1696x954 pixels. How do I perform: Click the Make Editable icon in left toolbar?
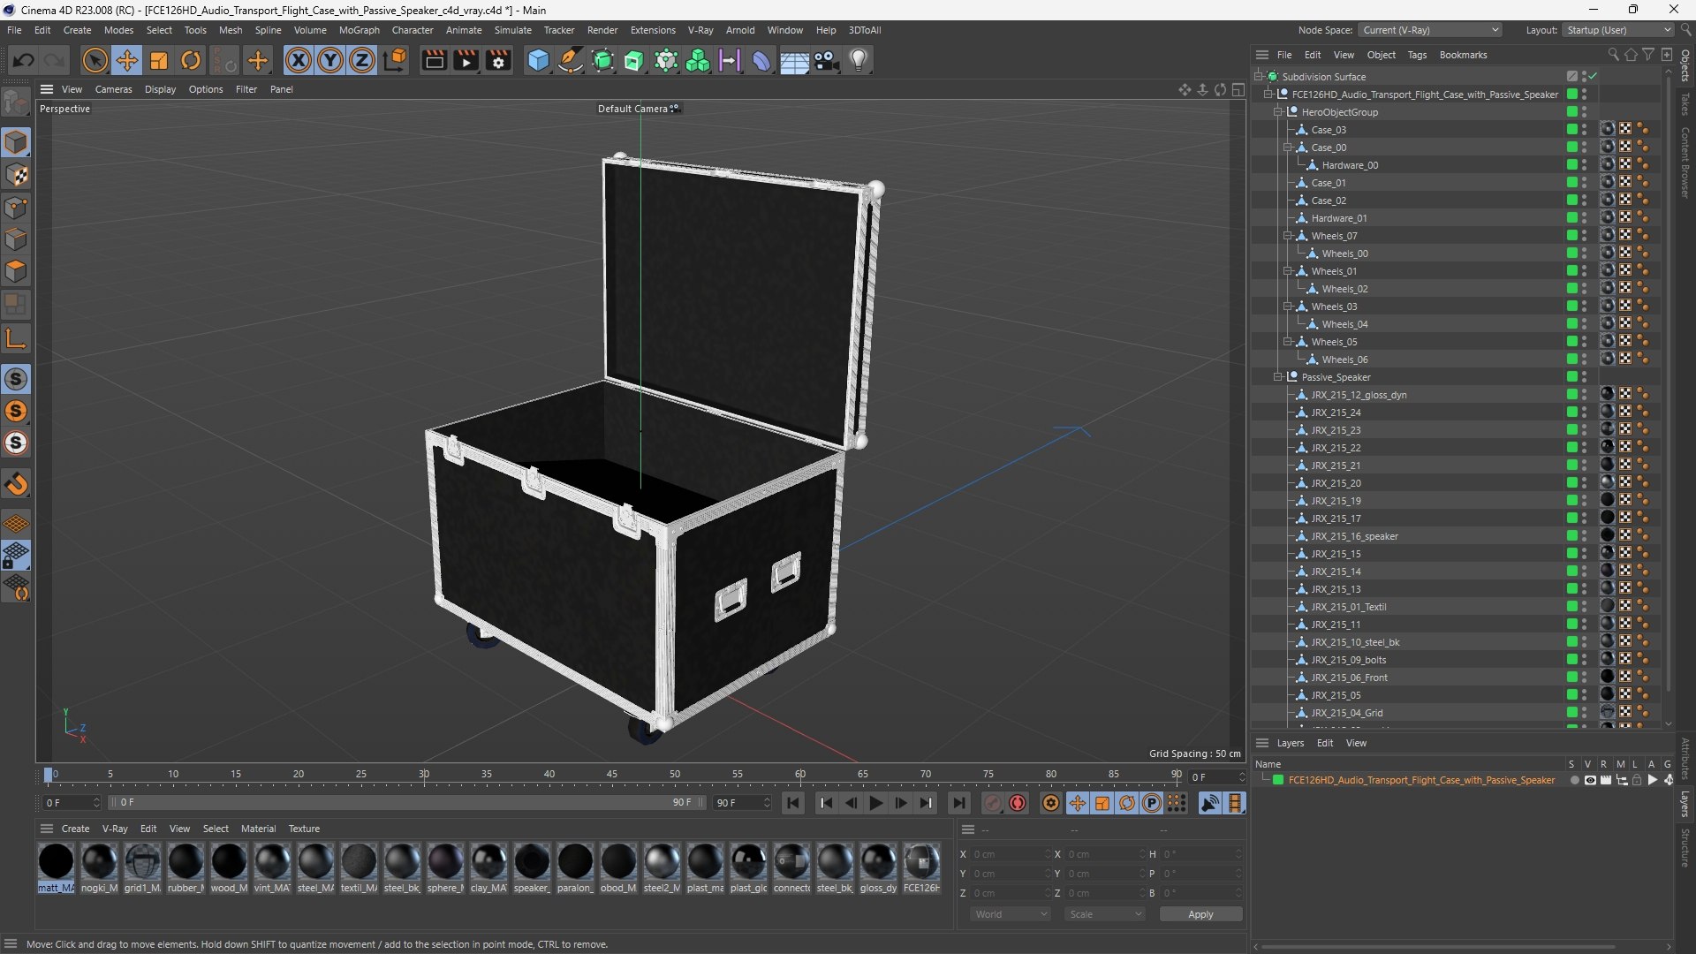16,102
